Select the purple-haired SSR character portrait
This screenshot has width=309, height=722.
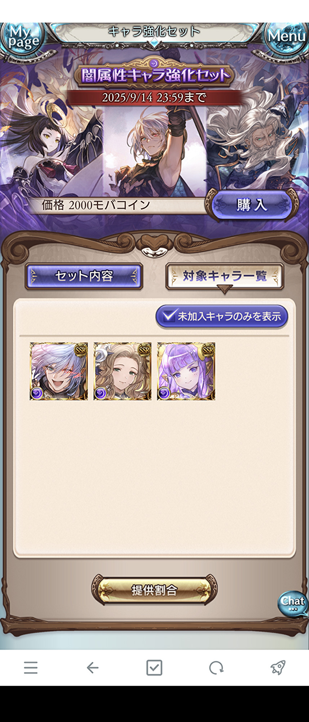(x=186, y=371)
